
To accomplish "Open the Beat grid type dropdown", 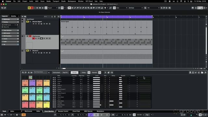I will click(136, 8).
